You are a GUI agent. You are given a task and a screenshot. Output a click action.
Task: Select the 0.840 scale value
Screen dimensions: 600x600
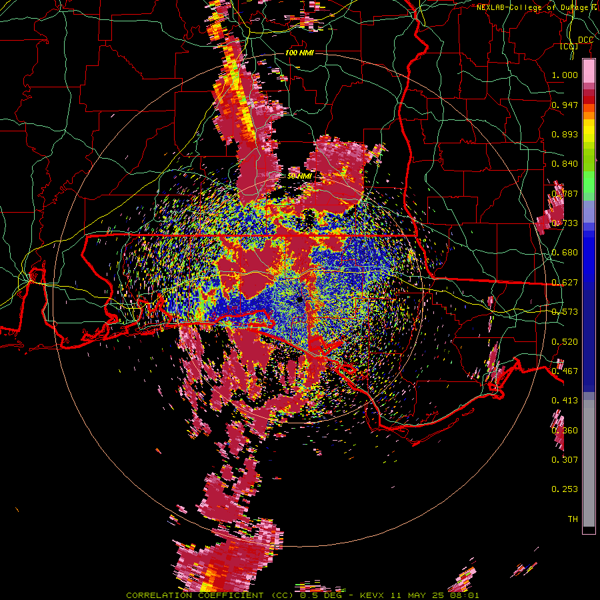click(x=565, y=164)
